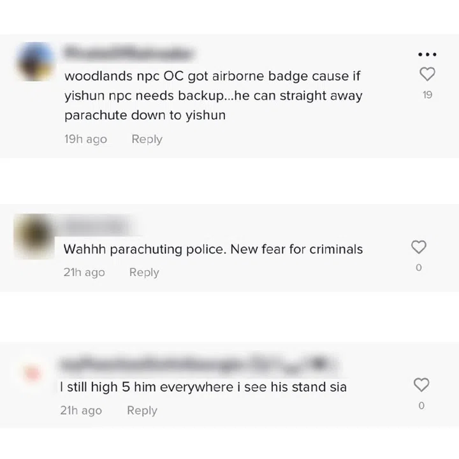
Task: Select the parachuting police comment's 21h timestamp
Action: click(84, 272)
